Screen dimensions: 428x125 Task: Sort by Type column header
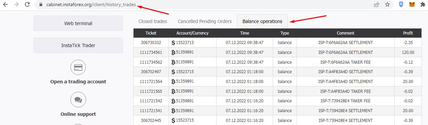pos(285,33)
